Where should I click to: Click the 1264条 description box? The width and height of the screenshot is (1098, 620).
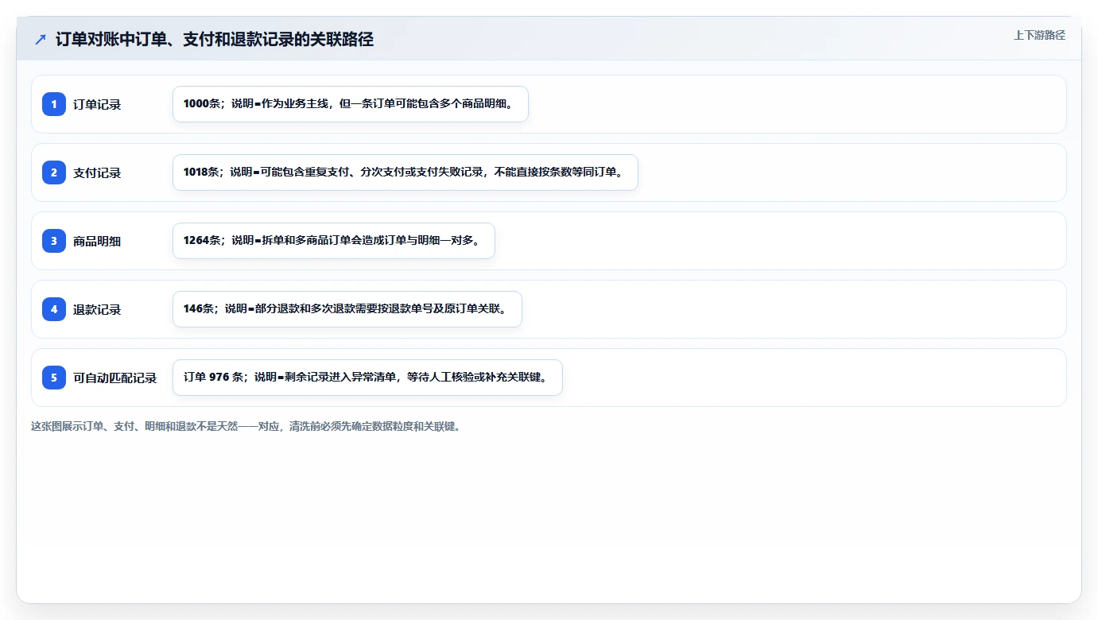[334, 241]
